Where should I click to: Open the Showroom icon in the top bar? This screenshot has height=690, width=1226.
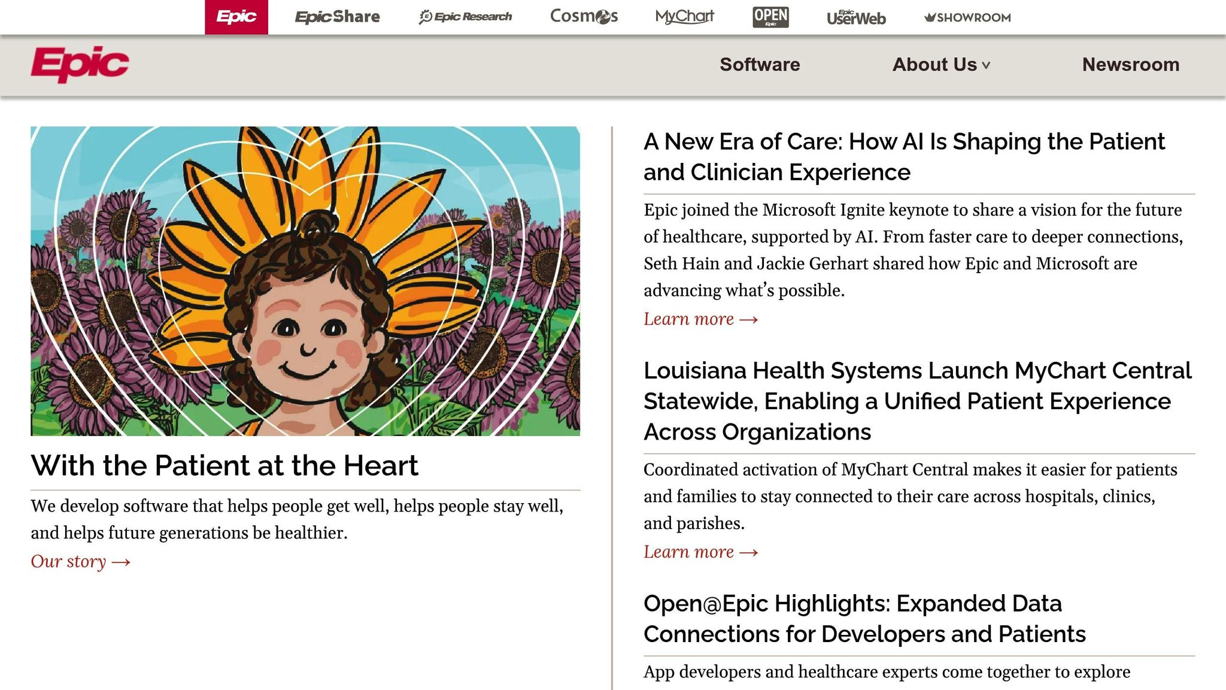coord(966,17)
